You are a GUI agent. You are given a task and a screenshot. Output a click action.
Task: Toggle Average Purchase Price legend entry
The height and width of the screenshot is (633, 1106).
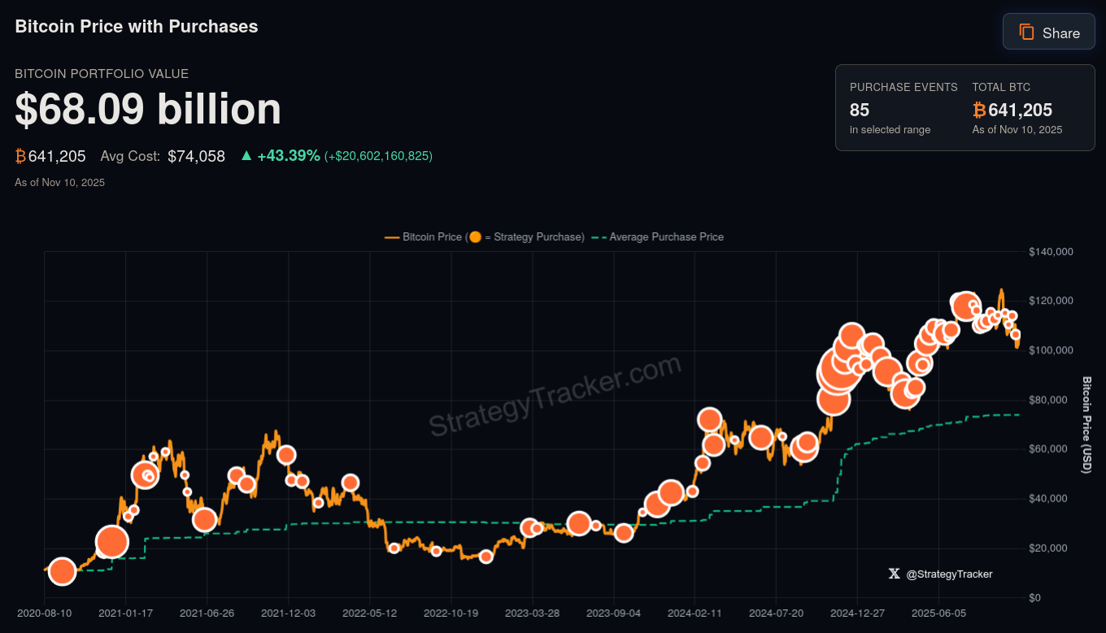point(665,237)
